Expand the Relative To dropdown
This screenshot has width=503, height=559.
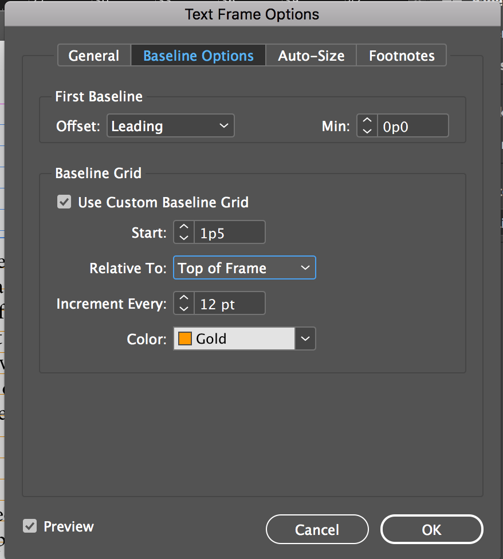click(244, 268)
